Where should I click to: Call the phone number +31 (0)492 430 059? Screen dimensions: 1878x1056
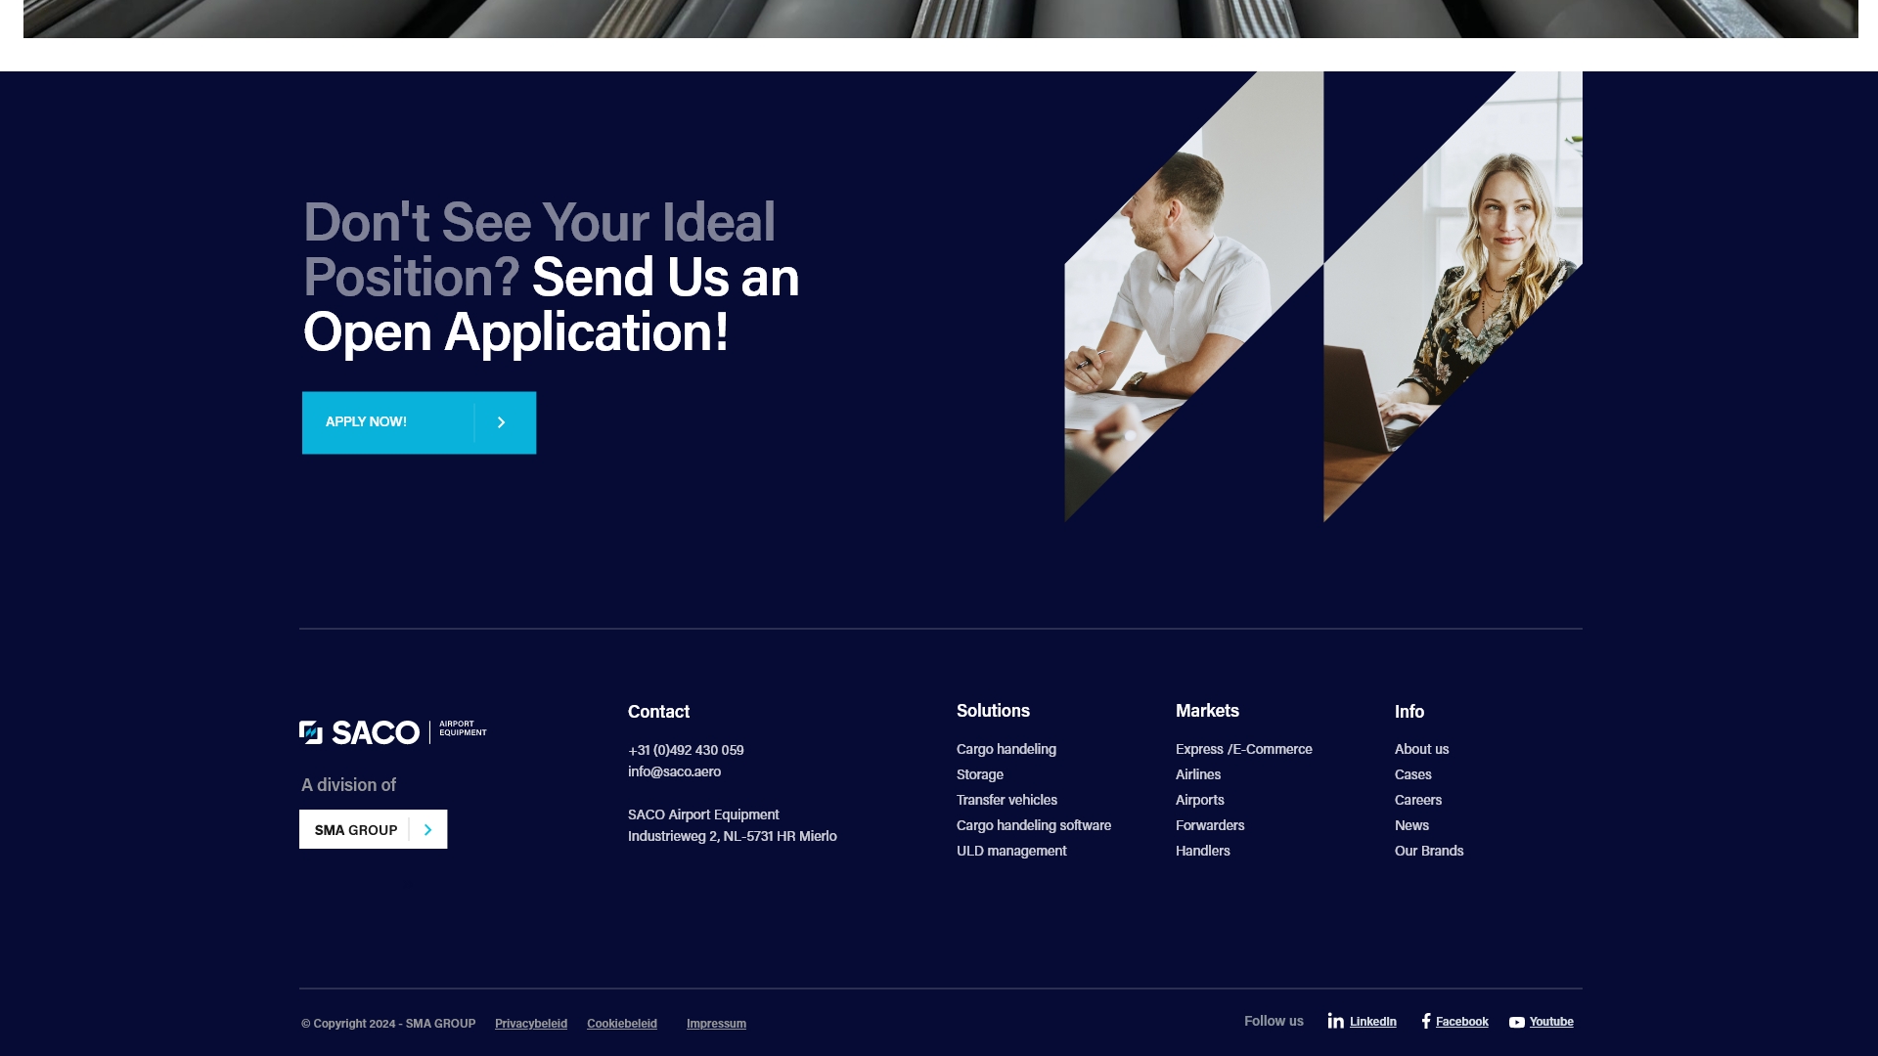(x=686, y=750)
